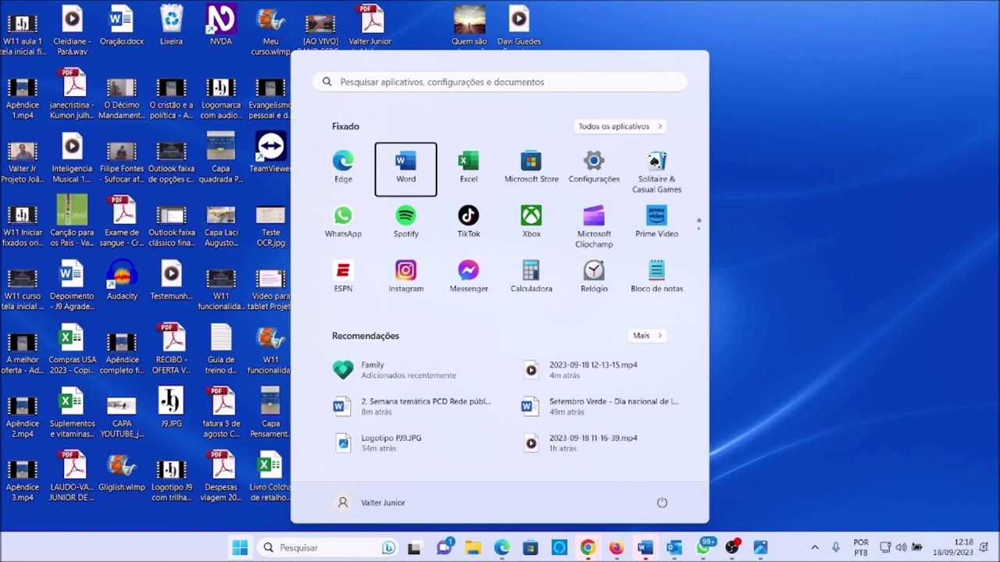Open Configurações gear app
Screen dimensions: 1000x562
(x=594, y=168)
